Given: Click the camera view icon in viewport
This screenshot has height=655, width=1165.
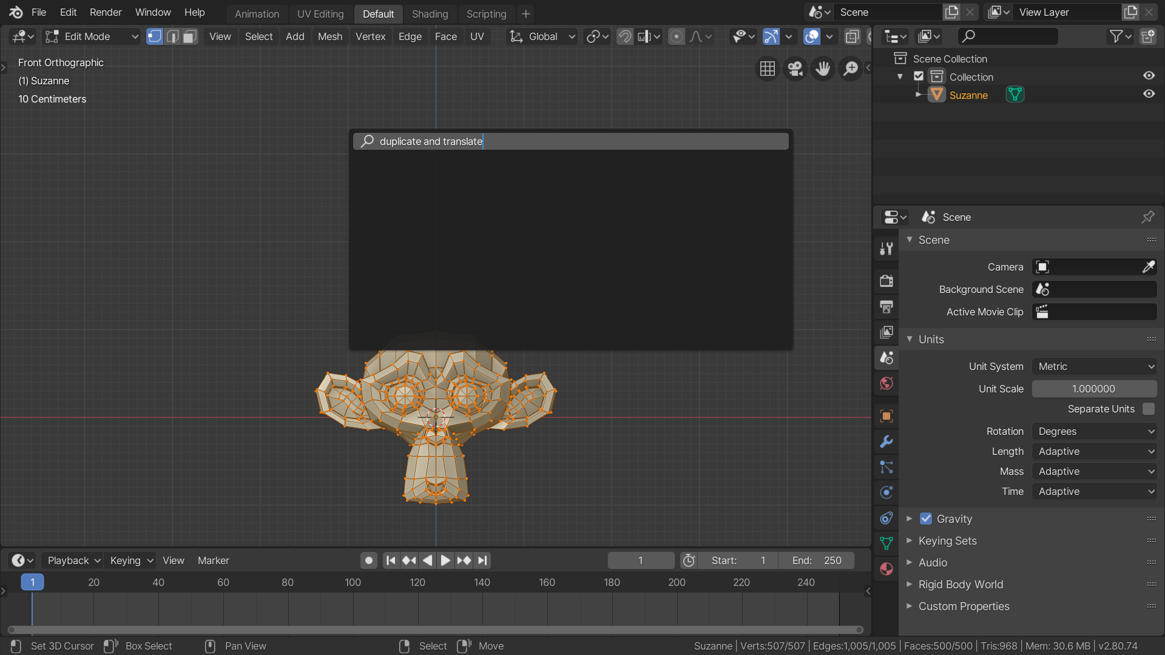Looking at the screenshot, I should pyautogui.click(x=795, y=69).
